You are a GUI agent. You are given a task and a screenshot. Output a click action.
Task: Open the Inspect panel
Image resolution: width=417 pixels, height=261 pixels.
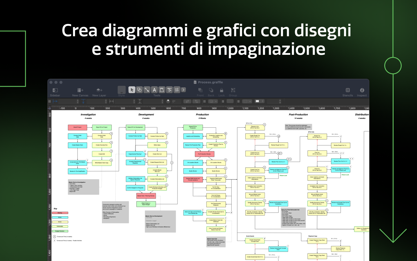[362, 92]
